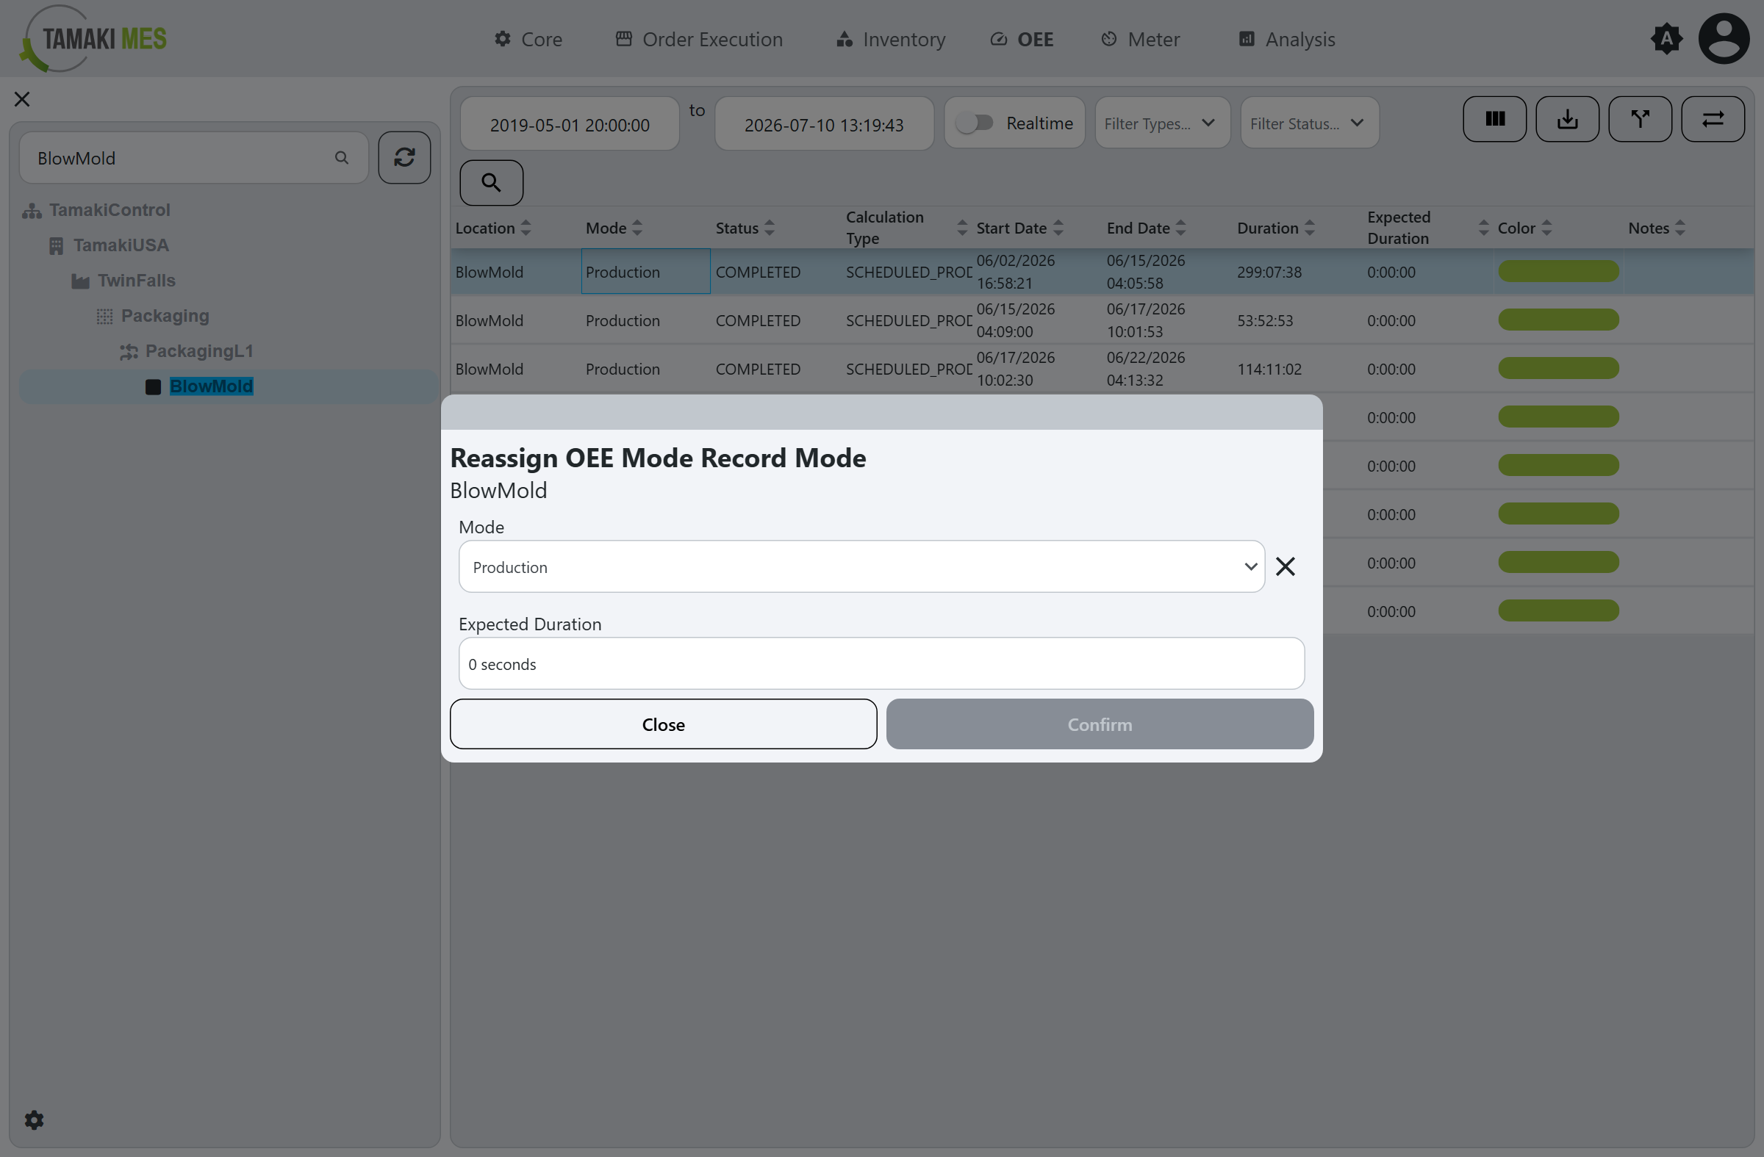
Task: Click COMPLETED status in 114:11:02 row
Action: point(758,369)
